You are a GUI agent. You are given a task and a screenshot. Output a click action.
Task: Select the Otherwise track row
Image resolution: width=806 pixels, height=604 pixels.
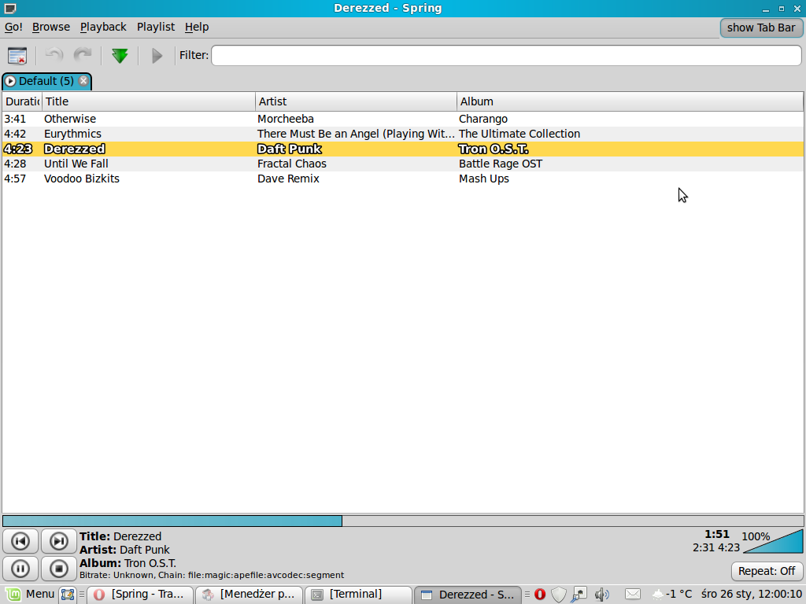pos(403,119)
